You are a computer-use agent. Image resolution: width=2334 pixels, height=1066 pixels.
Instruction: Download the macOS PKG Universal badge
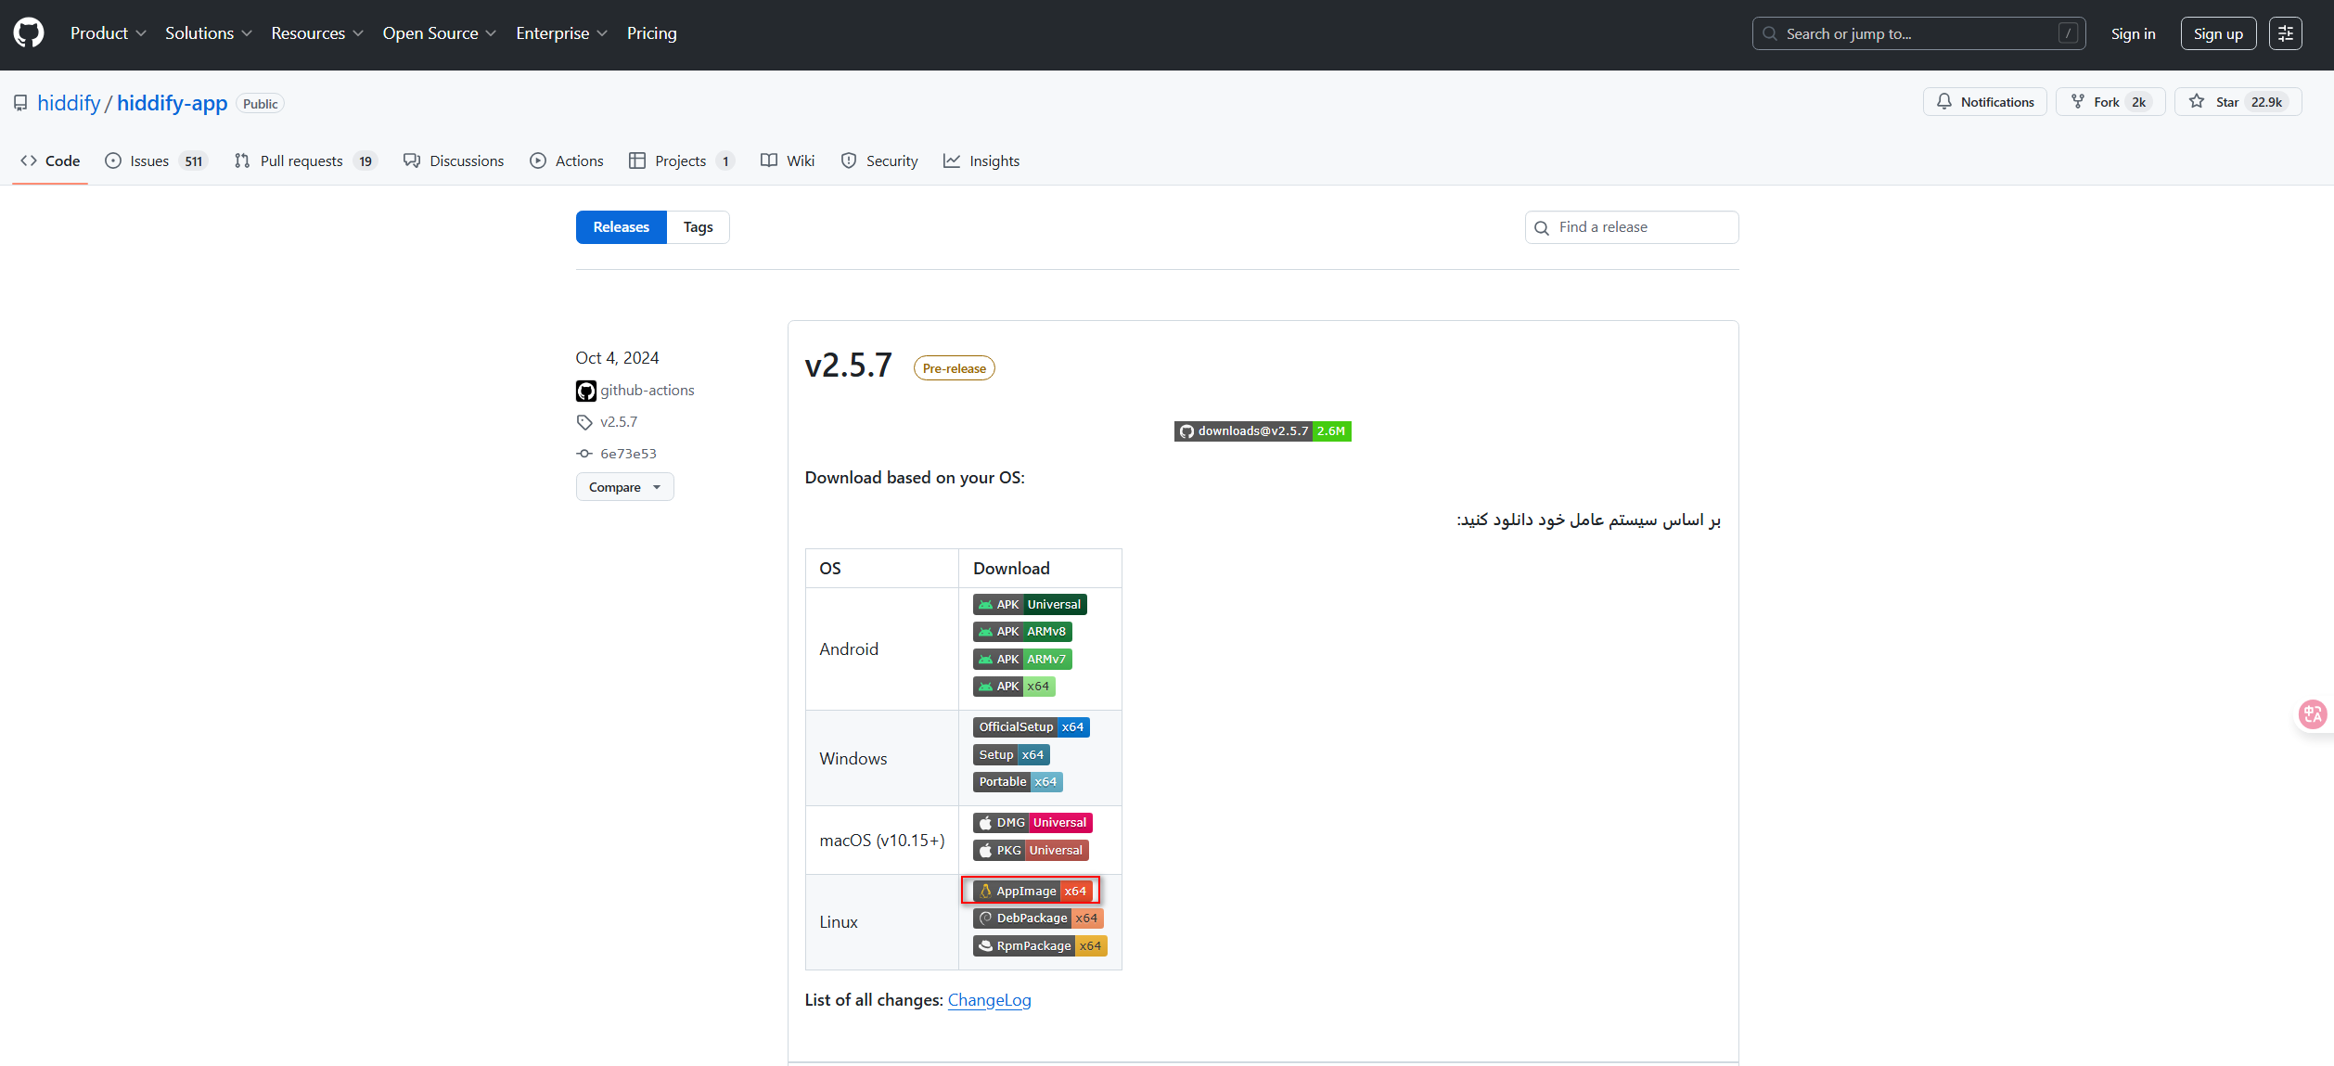pyautogui.click(x=1031, y=851)
